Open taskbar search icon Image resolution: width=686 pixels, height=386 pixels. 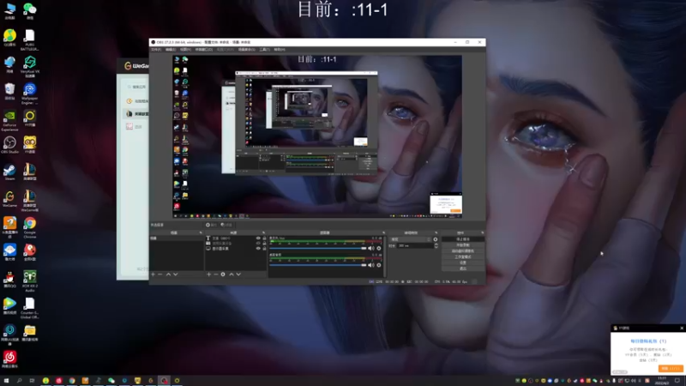pyautogui.click(x=19, y=381)
